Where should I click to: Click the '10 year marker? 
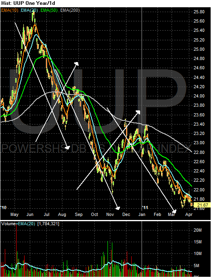click(x=4, y=207)
